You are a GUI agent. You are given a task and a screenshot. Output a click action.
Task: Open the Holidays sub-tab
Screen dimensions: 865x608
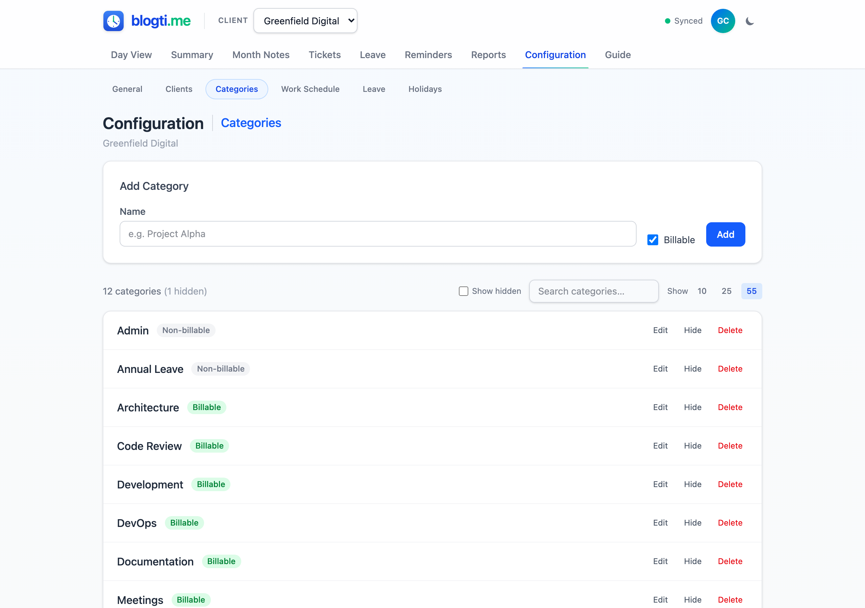[x=425, y=89]
